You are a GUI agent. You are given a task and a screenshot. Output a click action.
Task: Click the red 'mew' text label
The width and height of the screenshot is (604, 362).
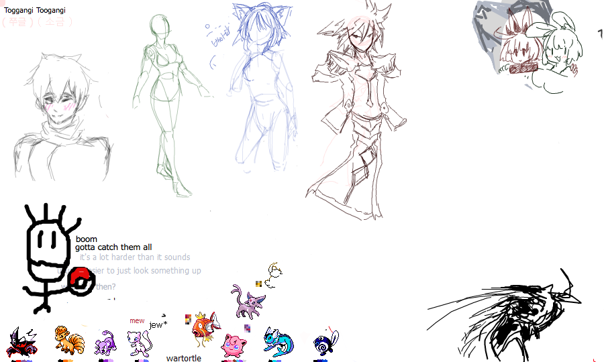(137, 320)
